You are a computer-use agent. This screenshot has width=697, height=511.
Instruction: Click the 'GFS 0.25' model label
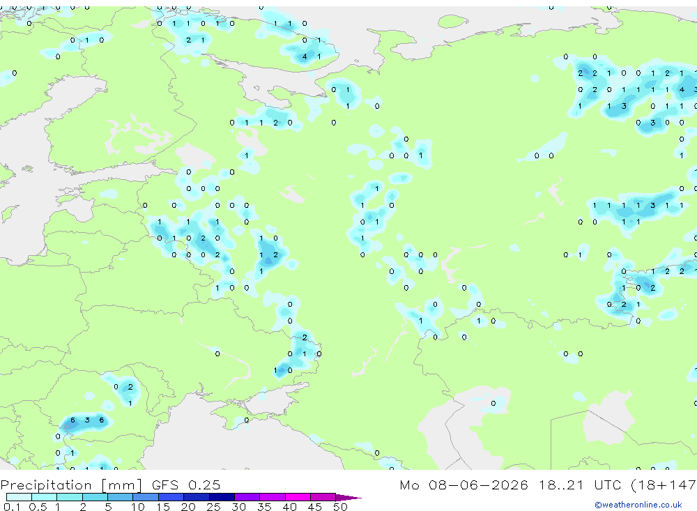click(186, 485)
